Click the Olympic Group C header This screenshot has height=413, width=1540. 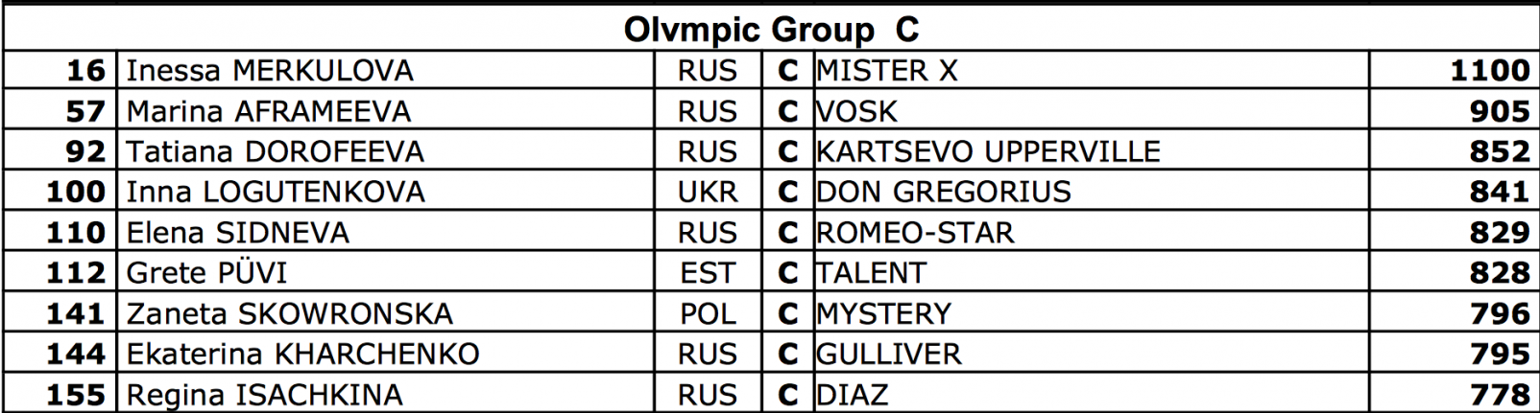point(770,30)
